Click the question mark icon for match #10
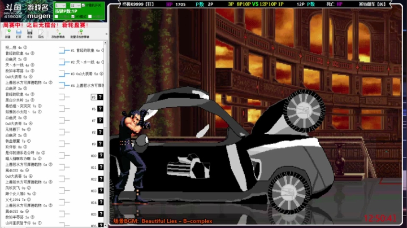The height and width of the screenshot is (228, 407). click(x=100, y=155)
